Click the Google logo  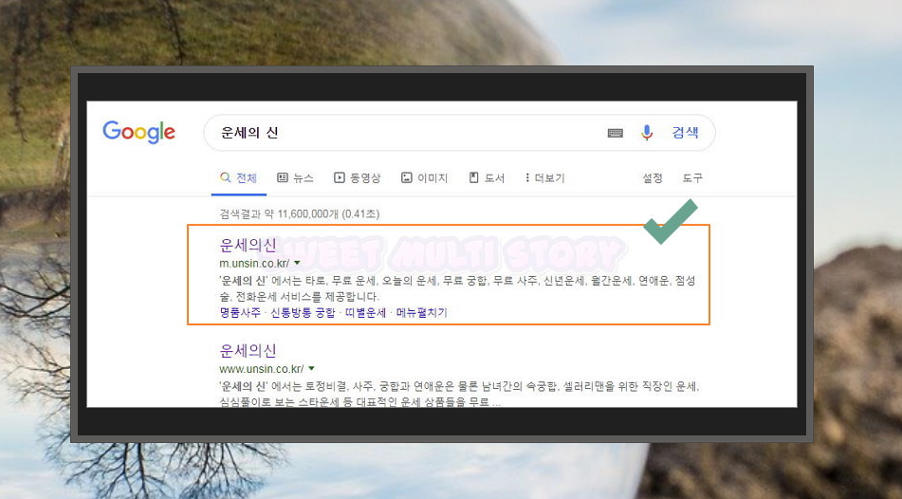tap(138, 132)
